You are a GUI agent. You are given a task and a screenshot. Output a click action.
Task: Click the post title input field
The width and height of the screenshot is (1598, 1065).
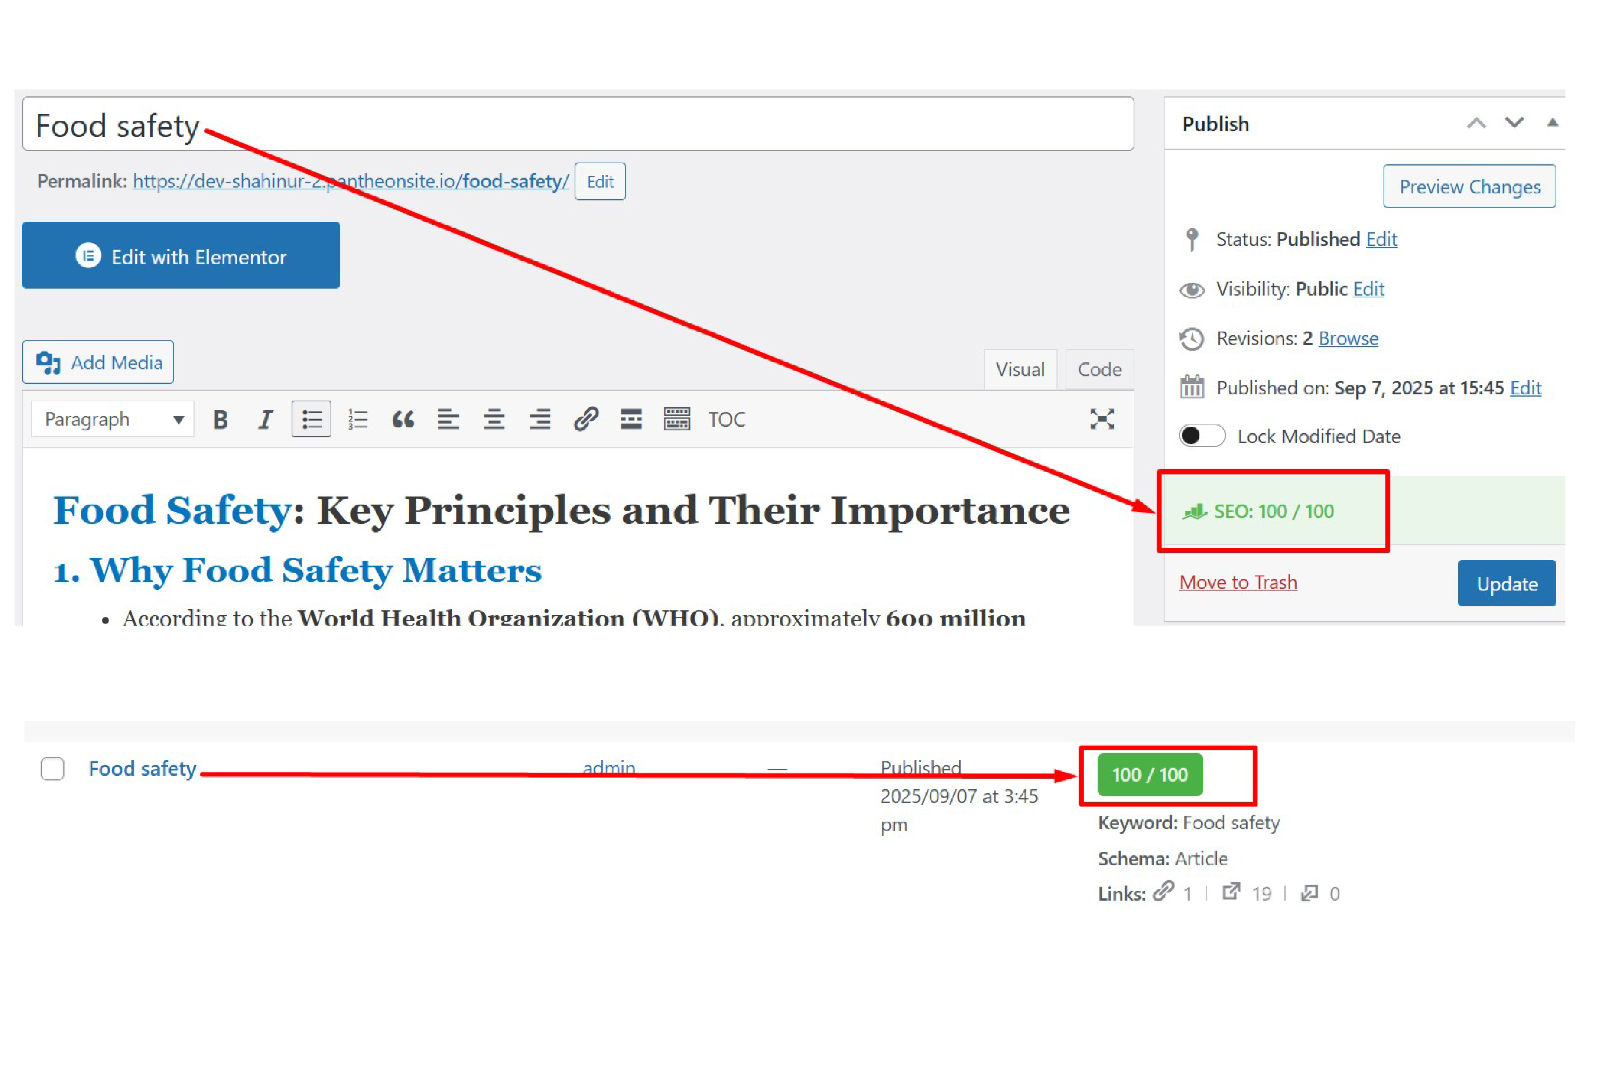[x=578, y=125]
